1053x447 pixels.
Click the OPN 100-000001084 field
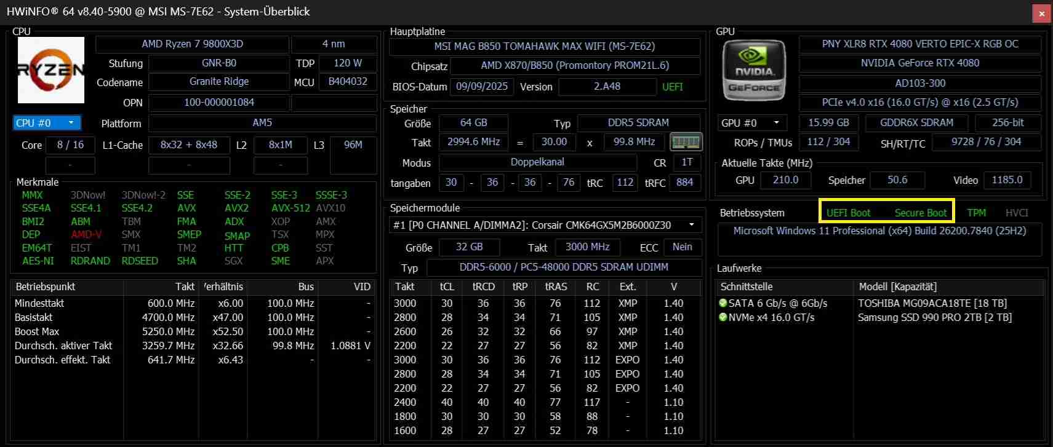[218, 103]
